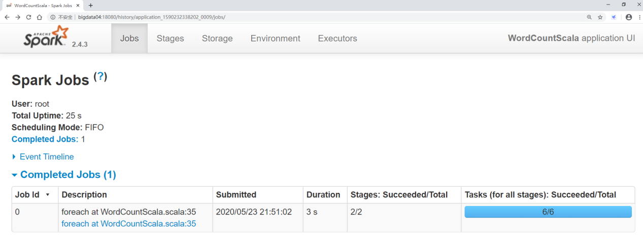
Task: Open foreach at WordCountScala.scala:35 job link
Action: pyautogui.click(x=128, y=224)
